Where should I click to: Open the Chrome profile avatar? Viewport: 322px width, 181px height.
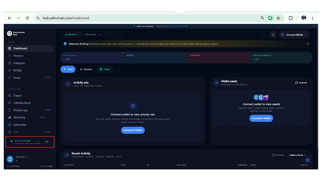click(x=304, y=18)
